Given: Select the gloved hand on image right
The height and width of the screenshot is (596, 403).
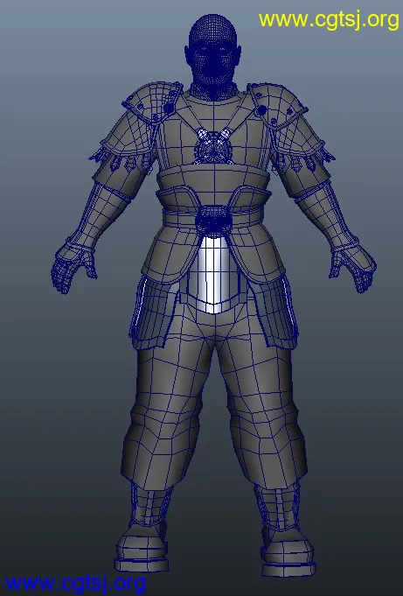Looking at the screenshot, I should [353, 268].
